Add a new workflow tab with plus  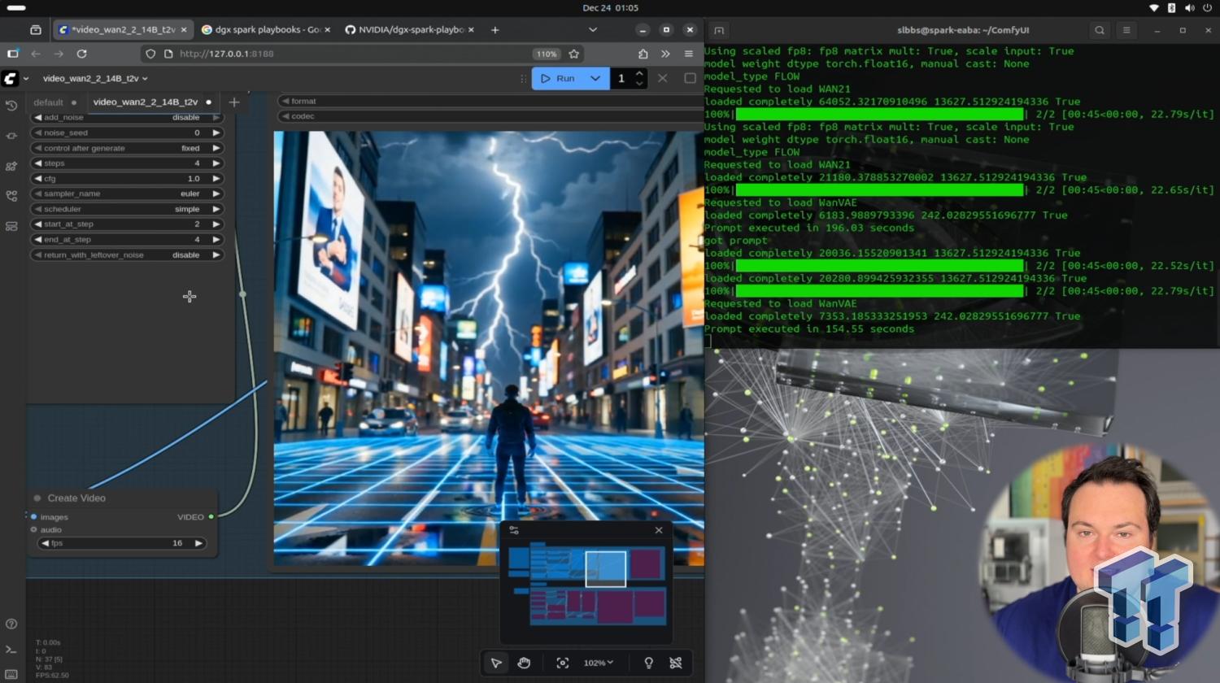point(234,102)
